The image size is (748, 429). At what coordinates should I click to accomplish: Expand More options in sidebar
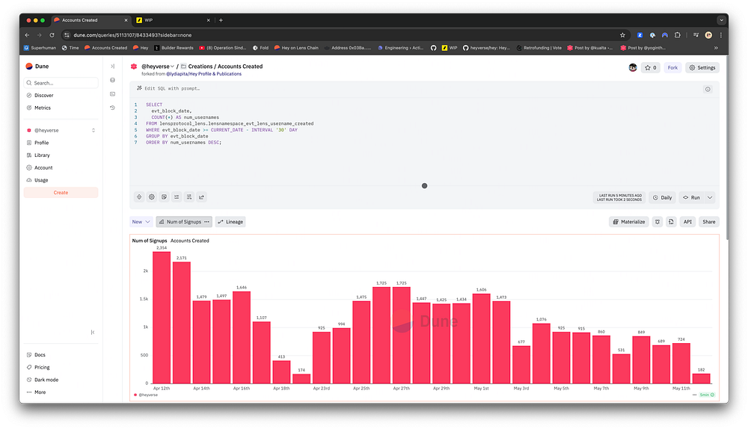click(36, 392)
